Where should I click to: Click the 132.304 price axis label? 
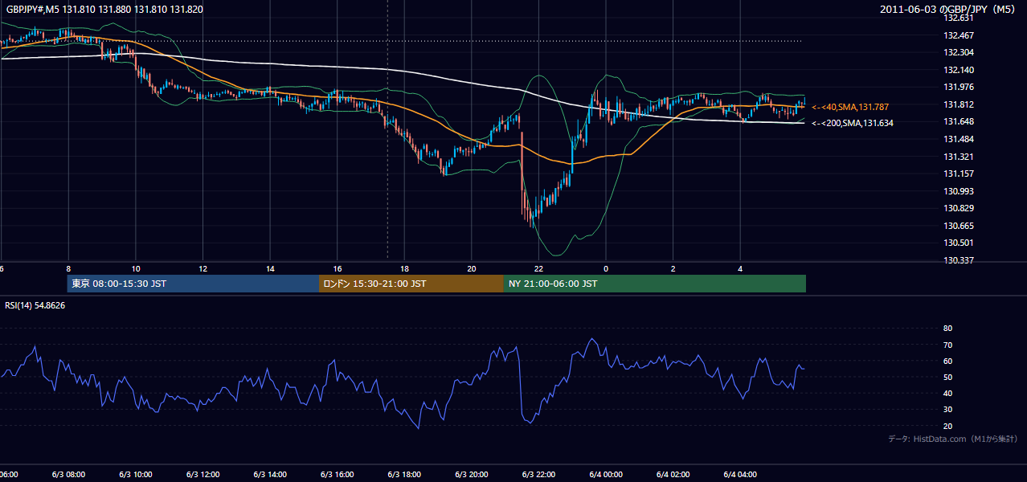[958, 52]
